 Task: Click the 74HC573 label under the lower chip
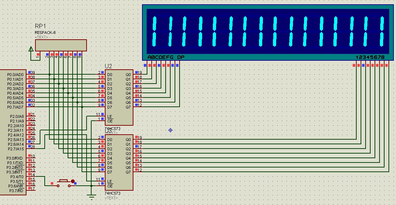click(112, 194)
